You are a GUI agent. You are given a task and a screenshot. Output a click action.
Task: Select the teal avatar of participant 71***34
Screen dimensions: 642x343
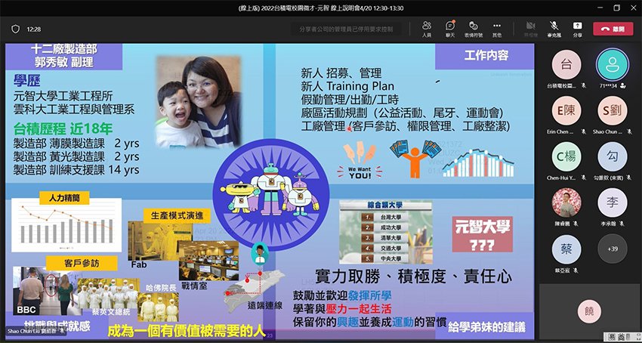(x=612, y=65)
